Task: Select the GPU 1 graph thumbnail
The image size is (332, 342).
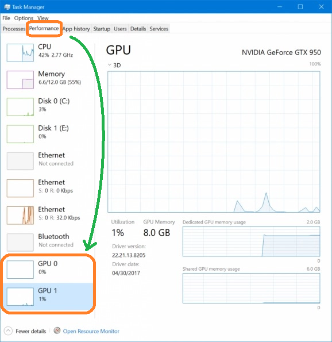Action: [20, 297]
